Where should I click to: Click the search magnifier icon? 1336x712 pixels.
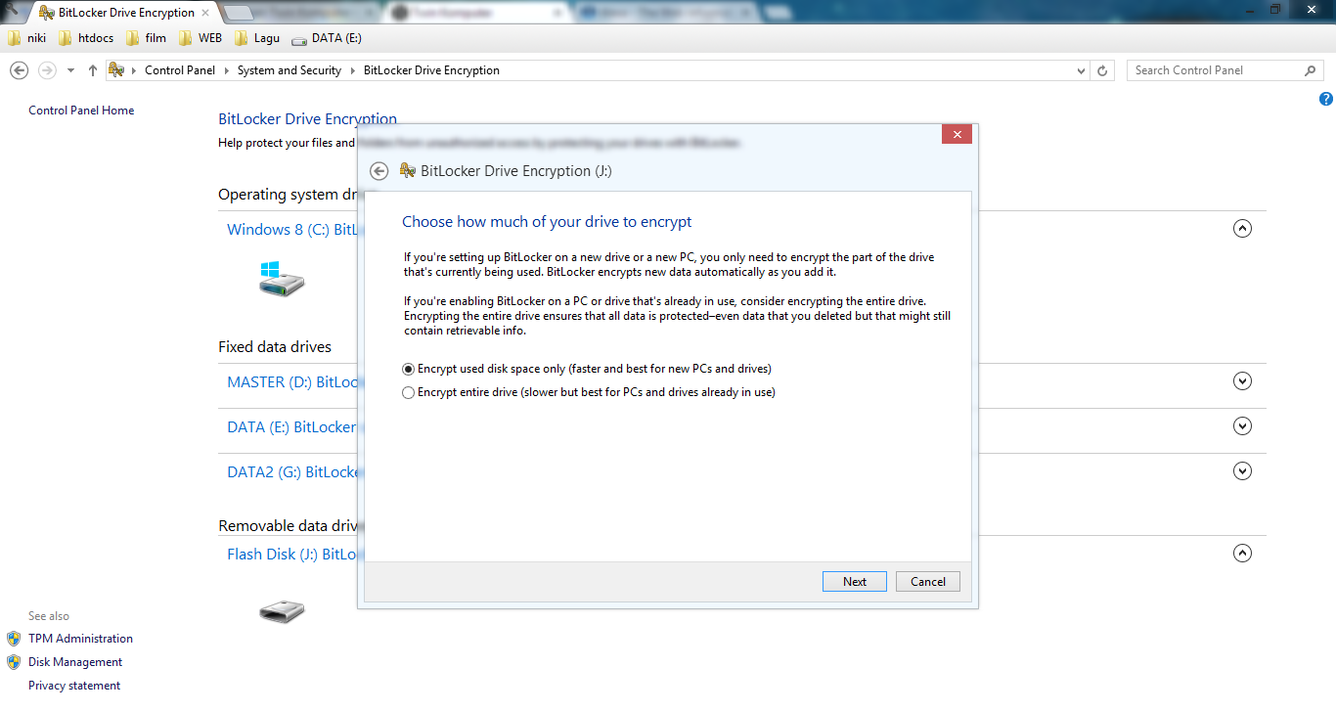(x=1311, y=70)
